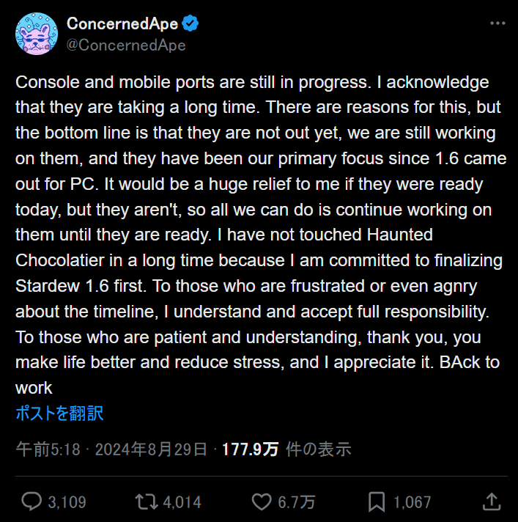Bookmark the post with bookmark icon
Screen dimensions: 518x522
tap(377, 501)
